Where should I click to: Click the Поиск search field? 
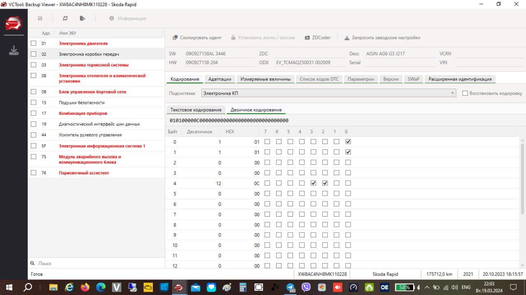pyautogui.click(x=97, y=263)
